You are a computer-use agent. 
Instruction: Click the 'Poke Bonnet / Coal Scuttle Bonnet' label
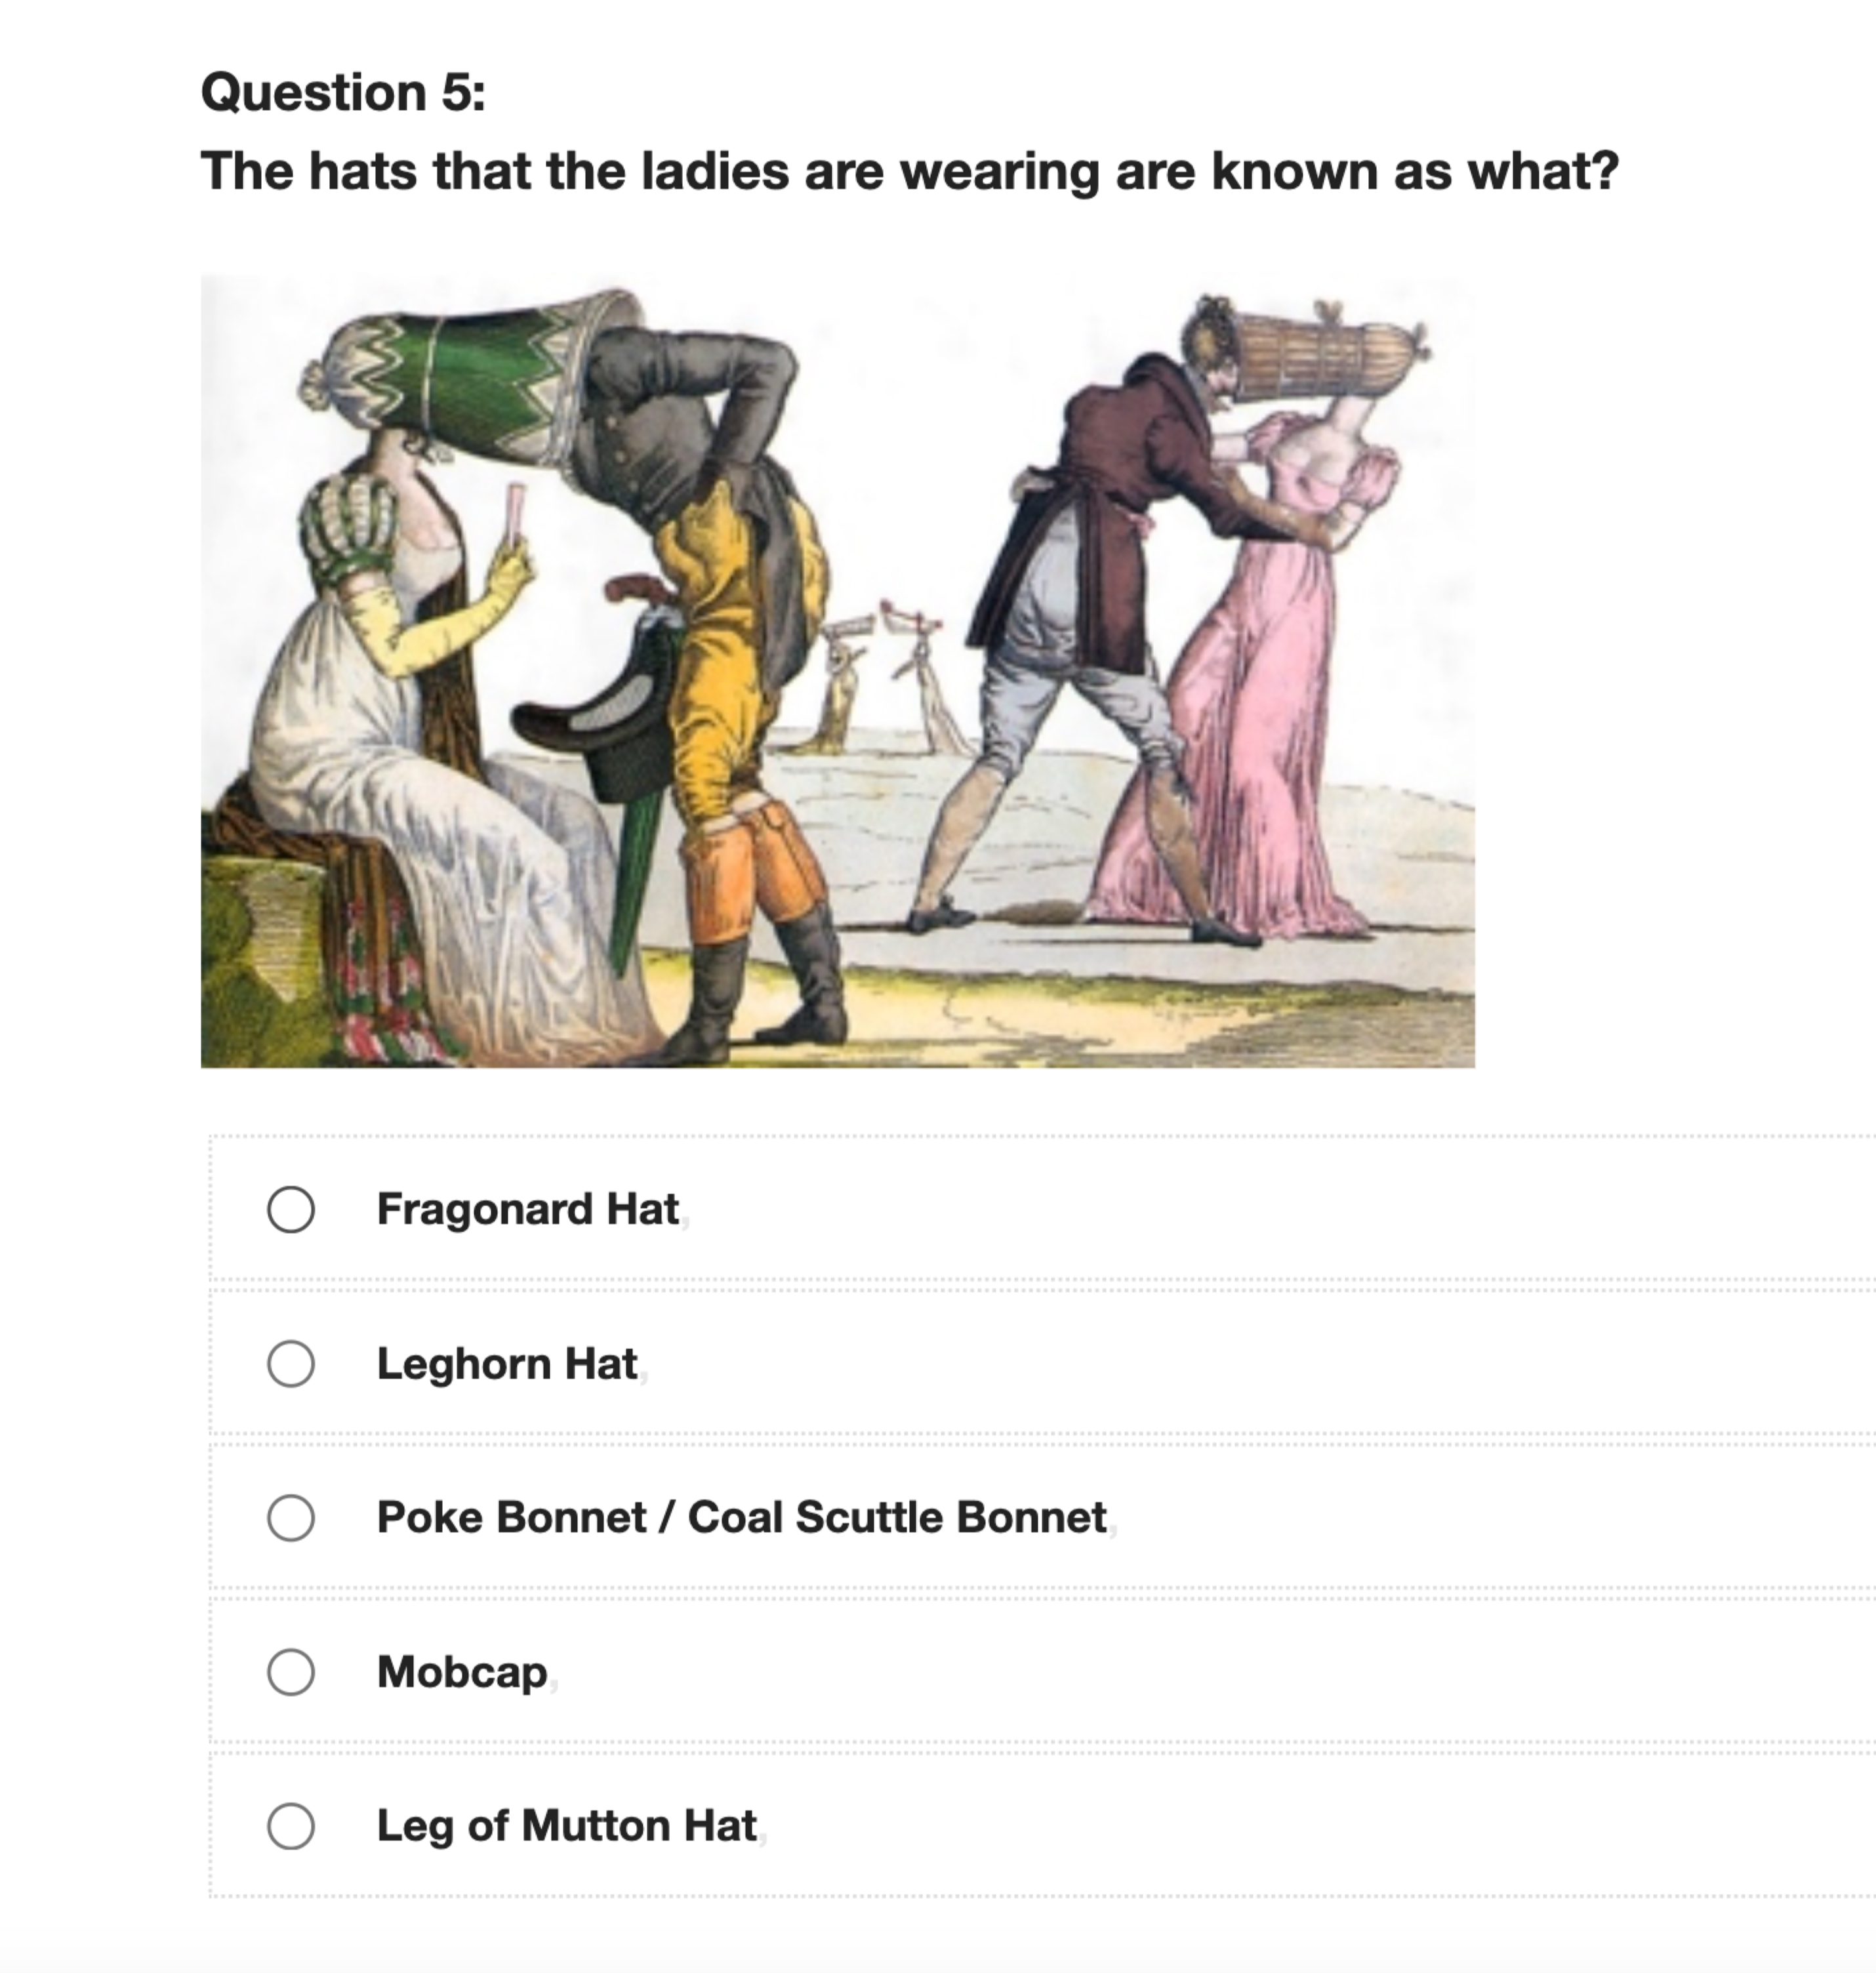tap(741, 1517)
